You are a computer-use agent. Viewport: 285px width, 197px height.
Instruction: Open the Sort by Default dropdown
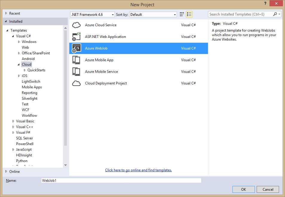click(153, 14)
